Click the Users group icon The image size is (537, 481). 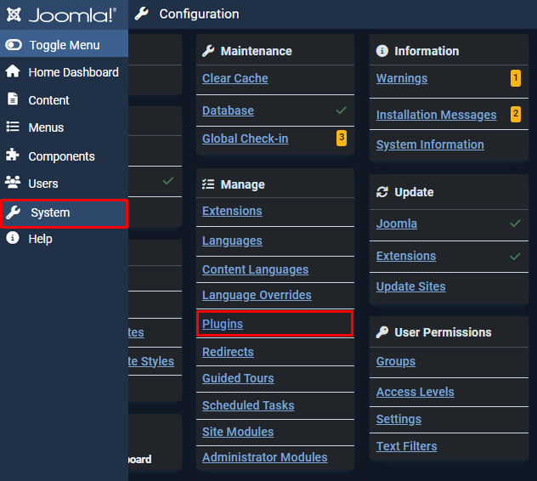[x=13, y=182]
